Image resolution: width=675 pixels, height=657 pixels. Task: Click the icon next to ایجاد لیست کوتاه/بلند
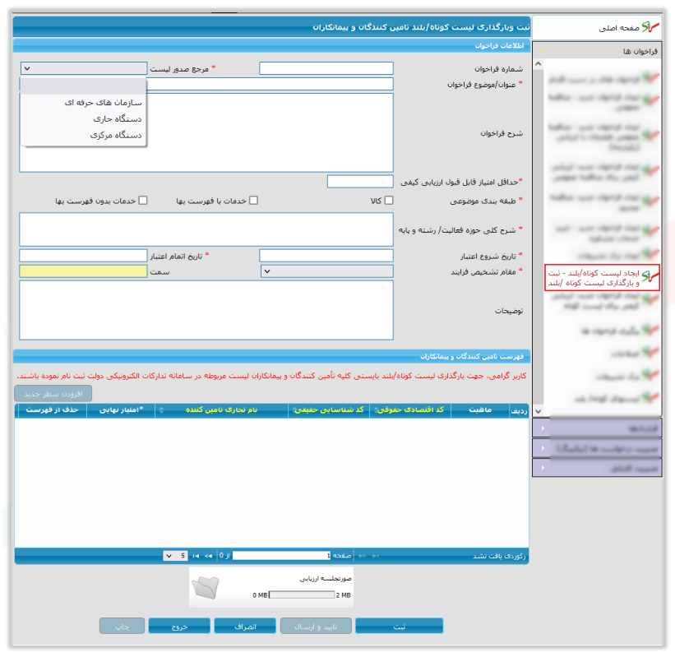(650, 275)
